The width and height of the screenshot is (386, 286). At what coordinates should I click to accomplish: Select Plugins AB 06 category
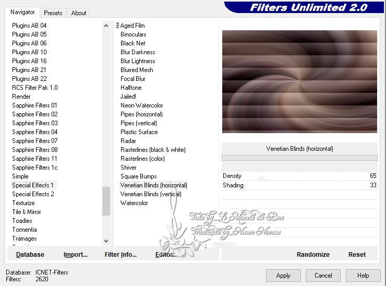click(x=29, y=43)
